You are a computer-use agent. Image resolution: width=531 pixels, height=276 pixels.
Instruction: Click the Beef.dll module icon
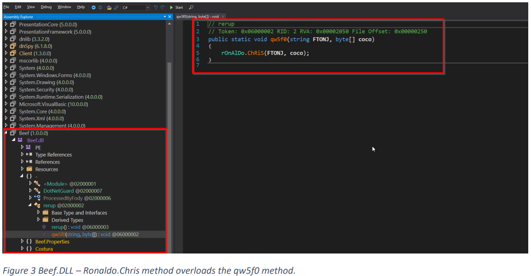(20, 140)
